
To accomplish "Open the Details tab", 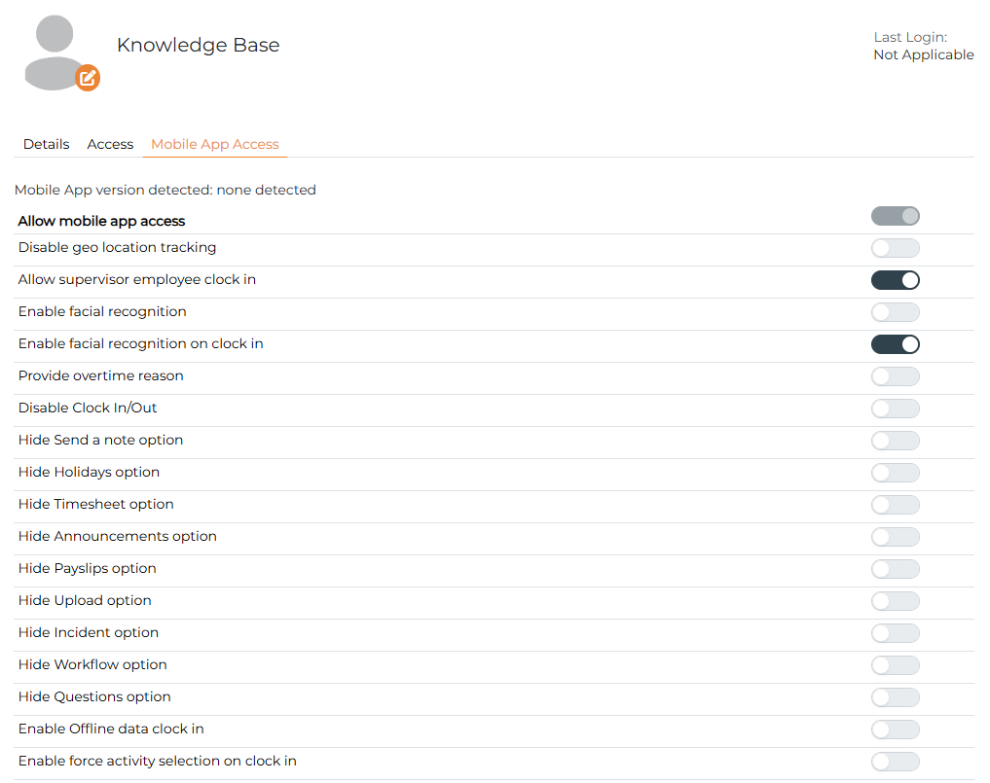I will point(46,144).
